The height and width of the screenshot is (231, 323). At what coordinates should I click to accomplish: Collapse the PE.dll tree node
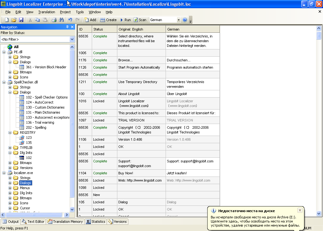pos(4,52)
